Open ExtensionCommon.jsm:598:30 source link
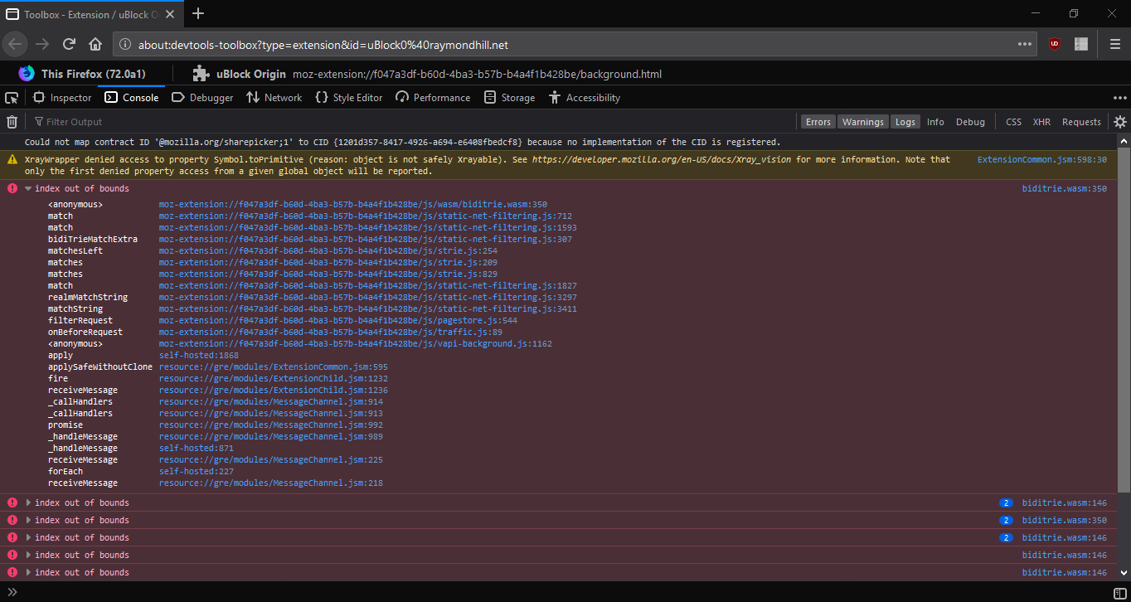 (1041, 159)
